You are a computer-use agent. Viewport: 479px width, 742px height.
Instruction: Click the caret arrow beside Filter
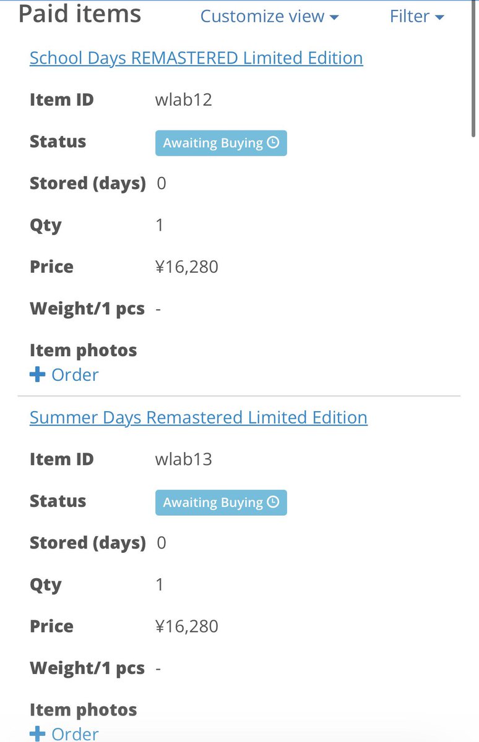439,17
